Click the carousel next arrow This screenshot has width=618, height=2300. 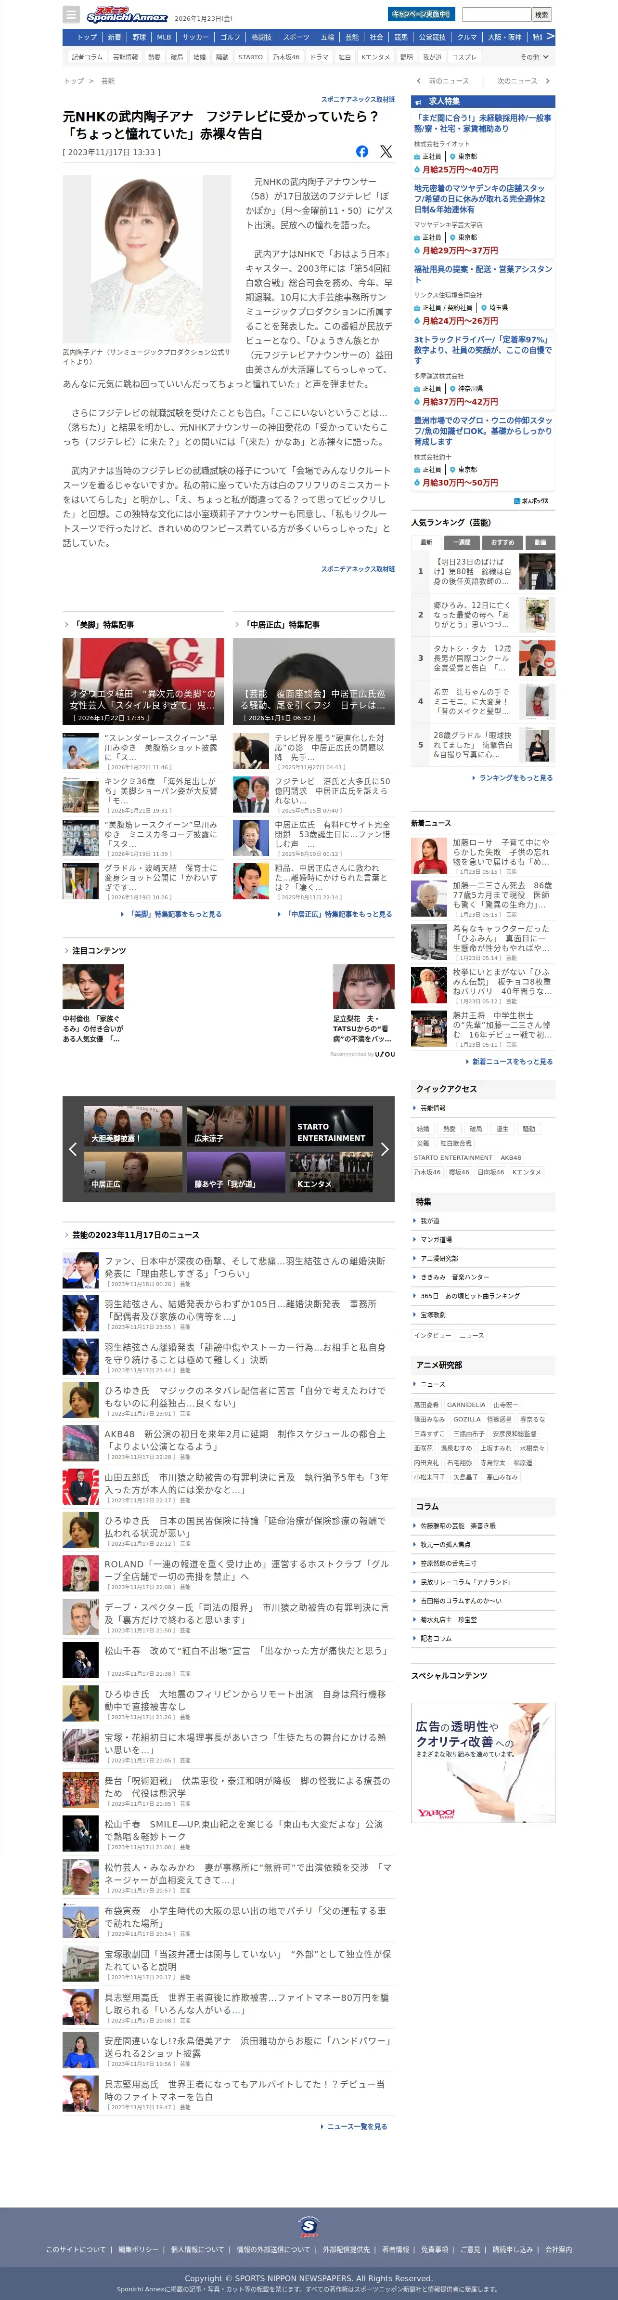385,1149
